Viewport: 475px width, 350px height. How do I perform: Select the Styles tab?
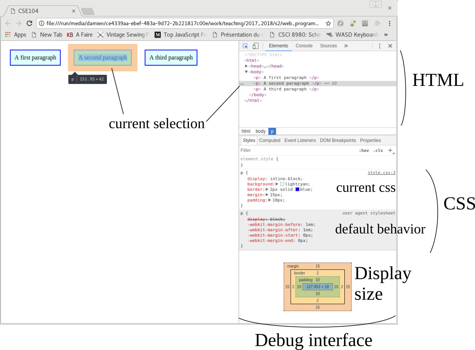tap(249, 140)
